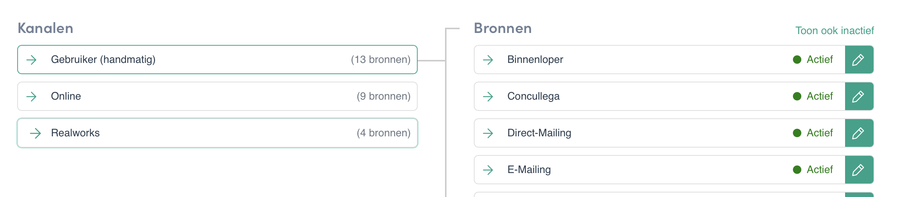Click the Actief status dot of Concullega

coord(797,96)
